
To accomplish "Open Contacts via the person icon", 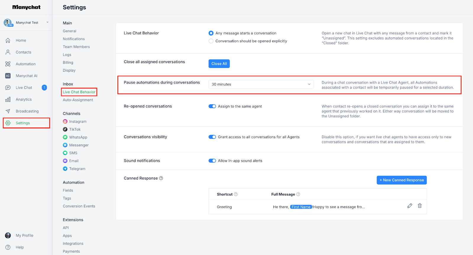I will (x=8, y=52).
